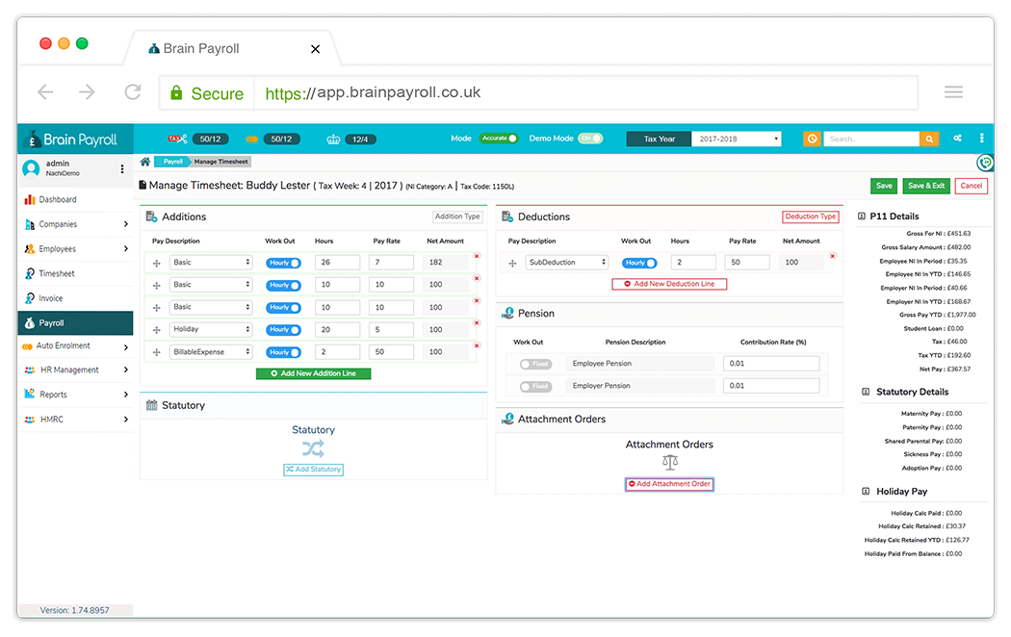The height and width of the screenshot is (637, 1011).
Task: Click the Companies building icon
Action: pyautogui.click(x=30, y=224)
